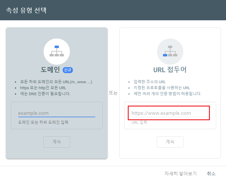The height and width of the screenshot is (179, 226).
Task: Open the 자세히 알아보기 link
Action: click(181, 174)
